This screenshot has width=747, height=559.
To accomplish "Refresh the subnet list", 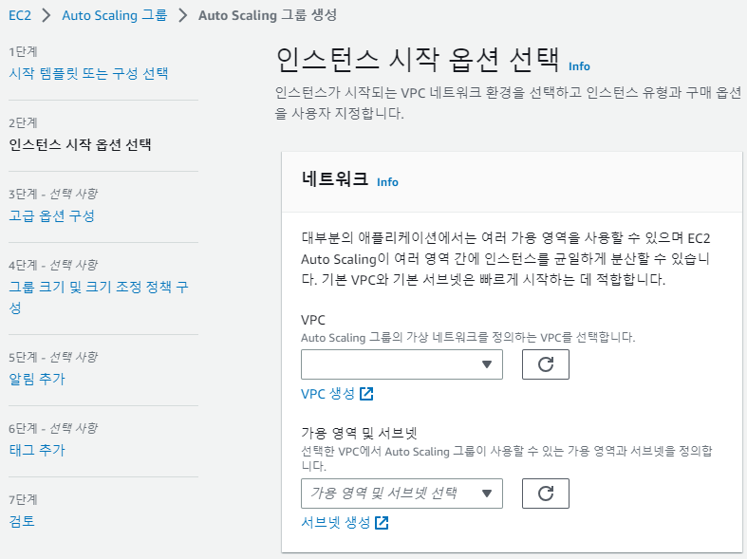I will [x=546, y=494].
